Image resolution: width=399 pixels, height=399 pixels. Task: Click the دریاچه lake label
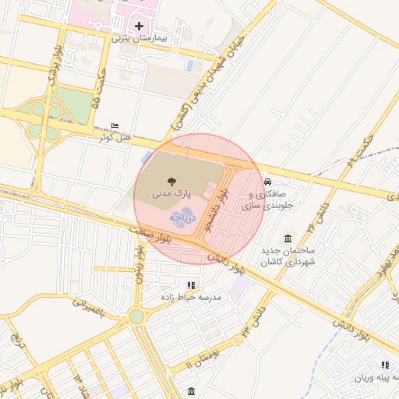[182, 217]
